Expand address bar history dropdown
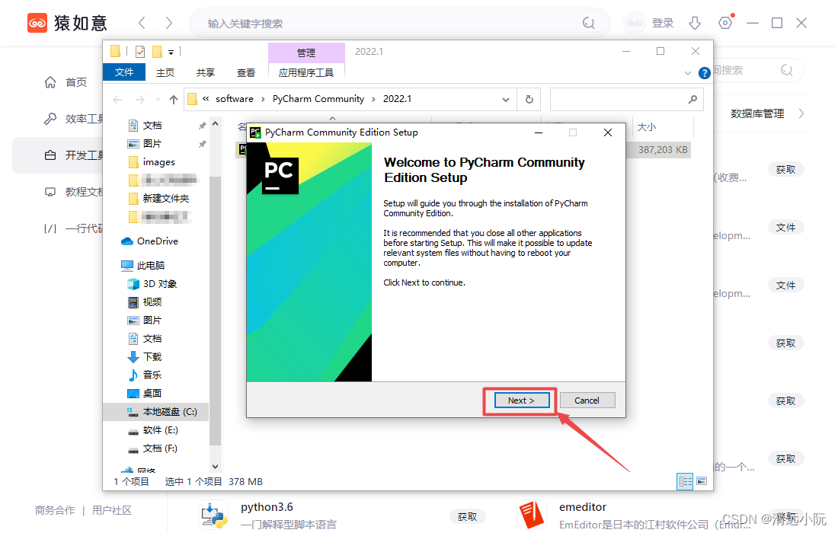The width and height of the screenshot is (838, 533). [x=506, y=99]
